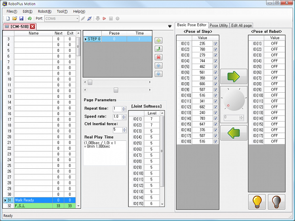Click the lower step horizontal slider thumb

tap(116, 90)
